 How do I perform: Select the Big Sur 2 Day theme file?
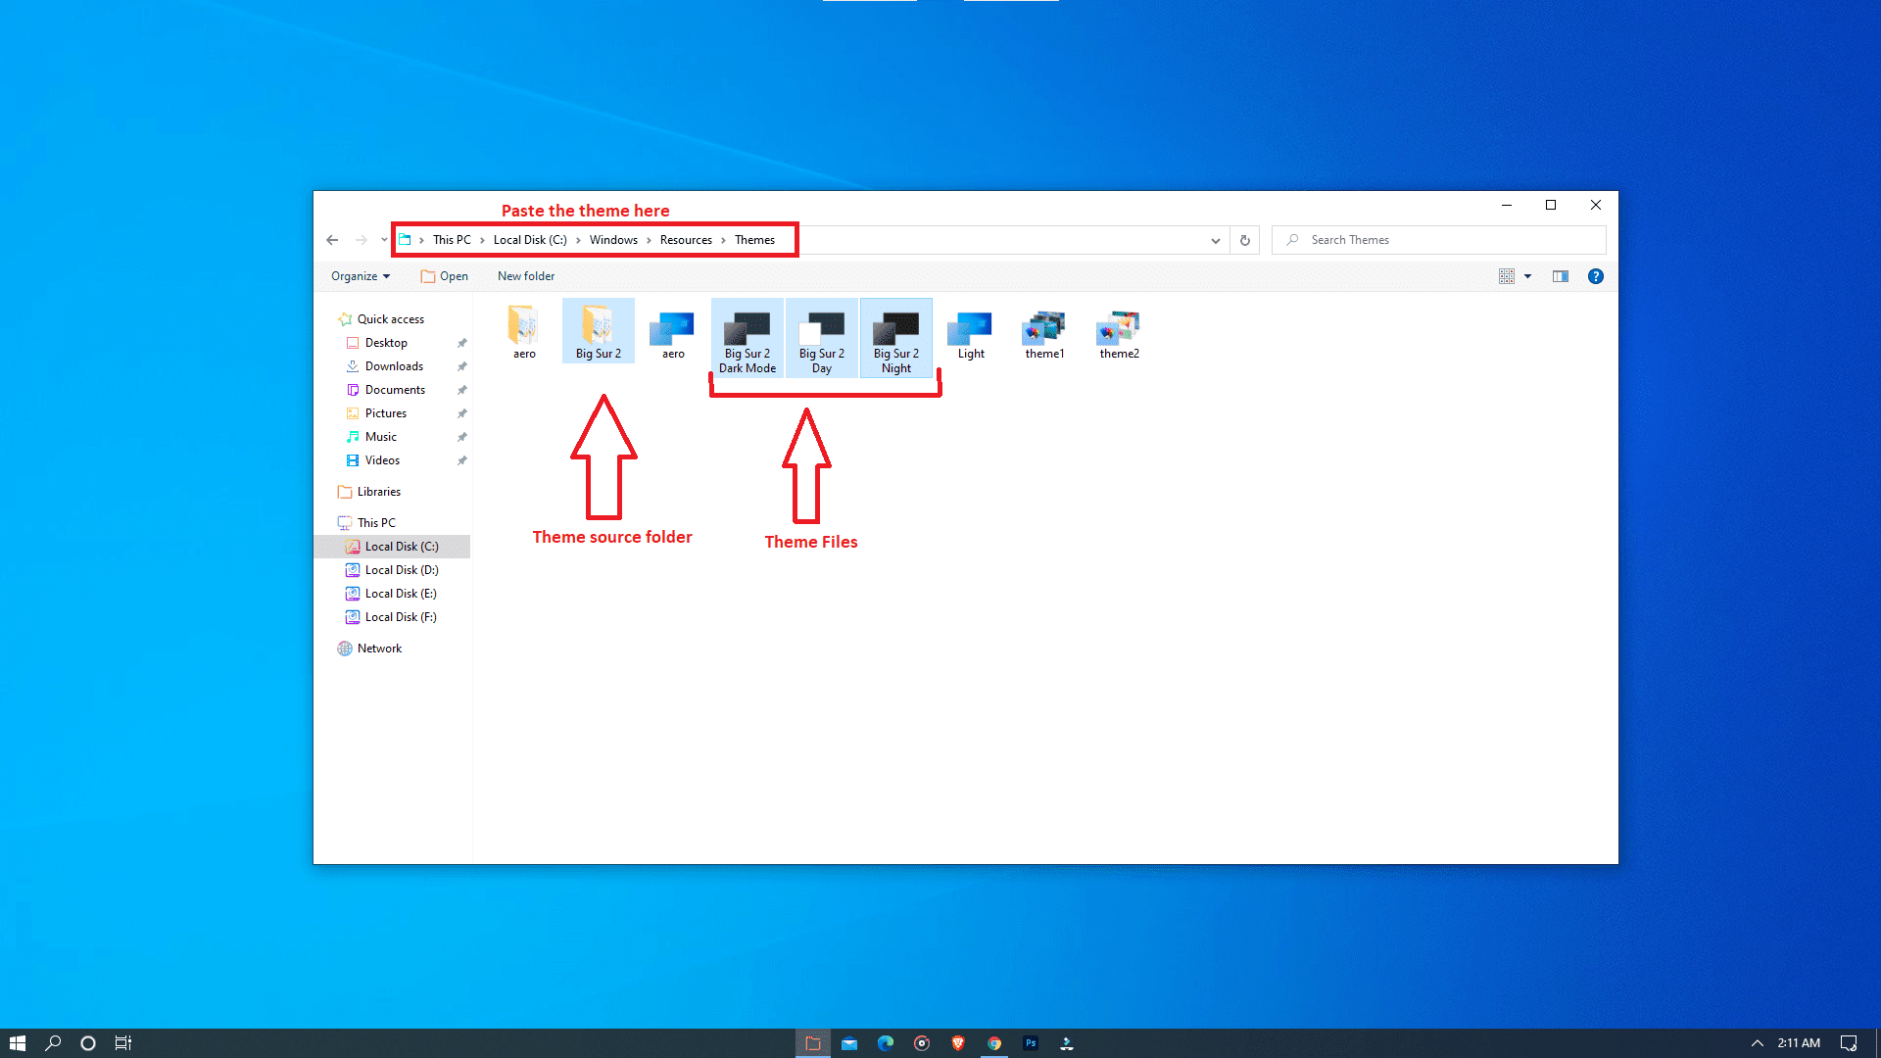coord(821,337)
